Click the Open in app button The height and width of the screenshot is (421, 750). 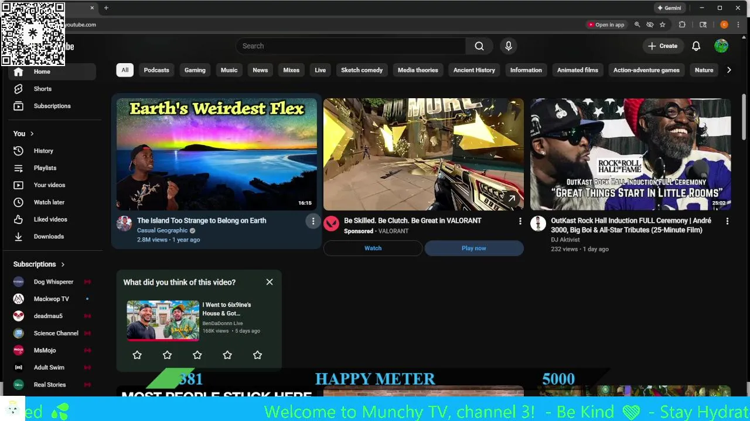point(606,25)
